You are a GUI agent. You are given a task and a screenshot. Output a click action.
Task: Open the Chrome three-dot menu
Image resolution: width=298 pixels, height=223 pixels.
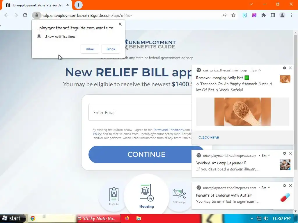(292, 15)
